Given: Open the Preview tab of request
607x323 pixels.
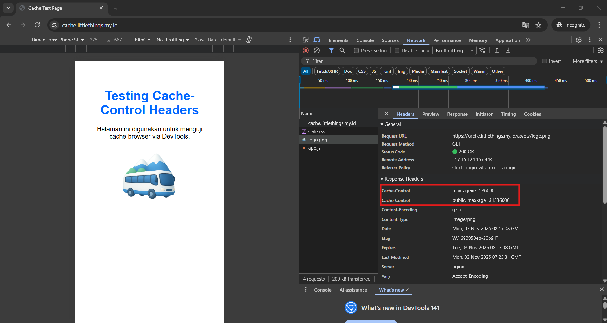Looking at the screenshot, I should point(431,114).
